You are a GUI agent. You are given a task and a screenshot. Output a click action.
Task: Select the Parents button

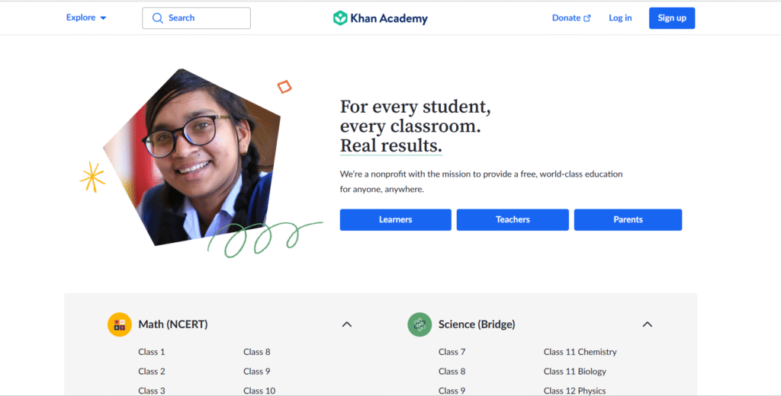tap(628, 219)
